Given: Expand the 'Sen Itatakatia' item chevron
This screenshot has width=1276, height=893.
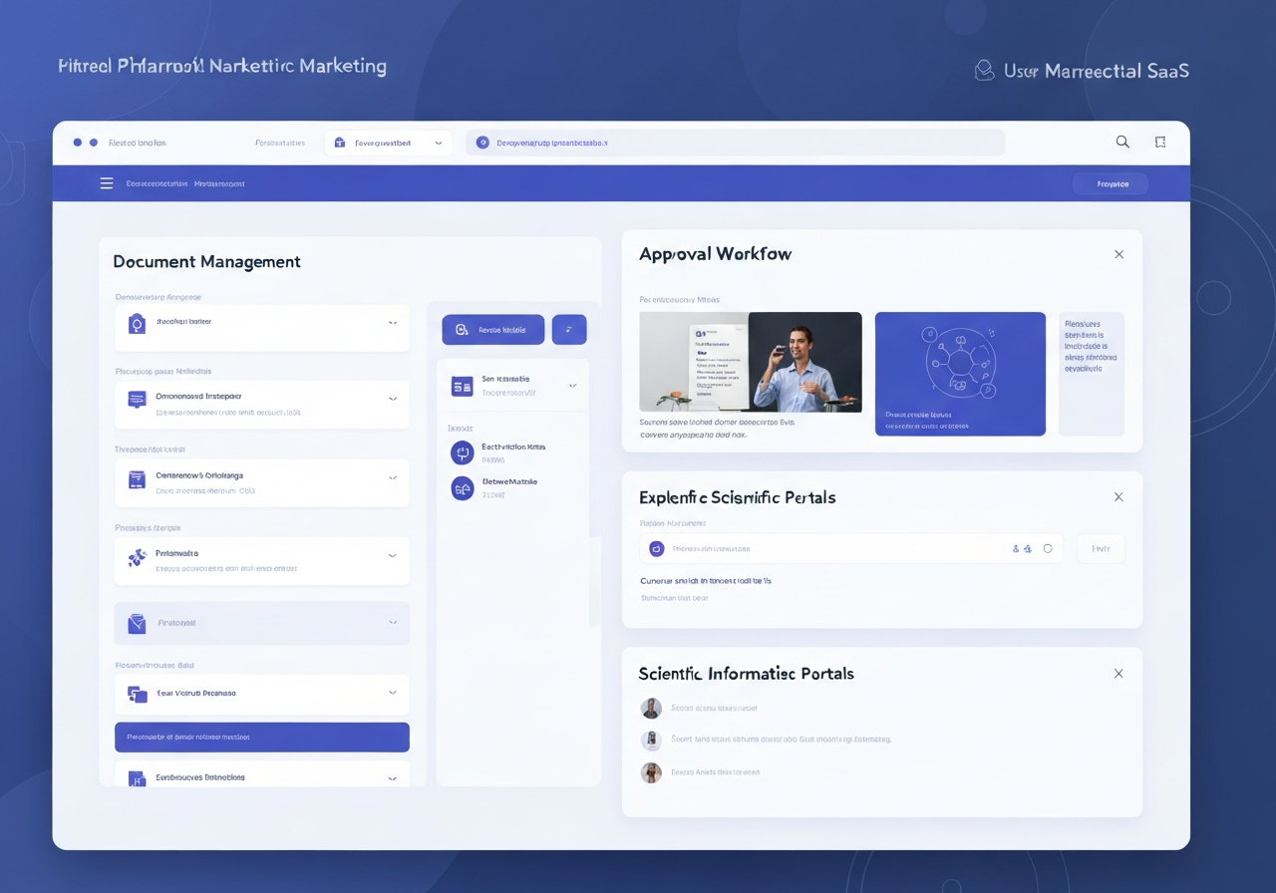Looking at the screenshot, I should (572, 385).
